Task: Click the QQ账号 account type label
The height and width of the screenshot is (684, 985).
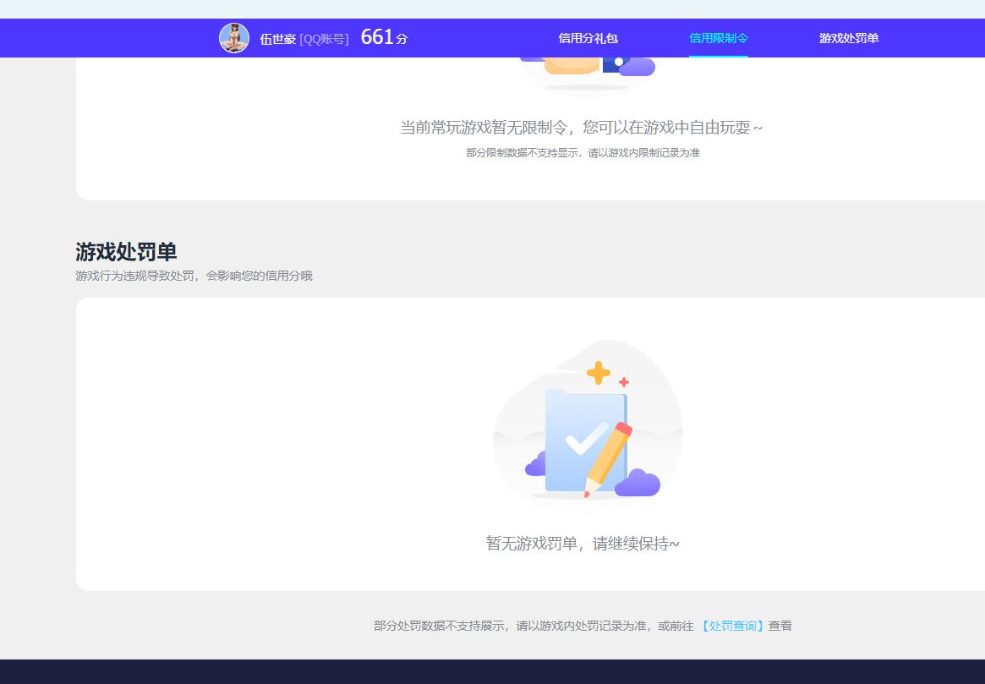Action: pos(324,38)
